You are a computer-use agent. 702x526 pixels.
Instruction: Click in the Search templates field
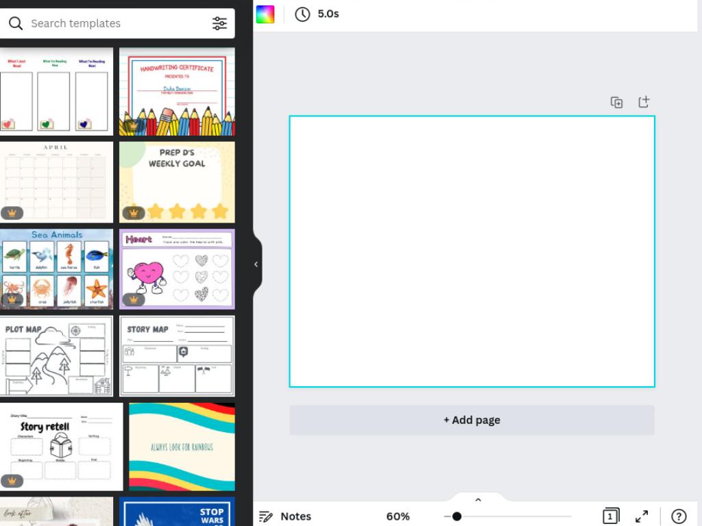point(117,23)
